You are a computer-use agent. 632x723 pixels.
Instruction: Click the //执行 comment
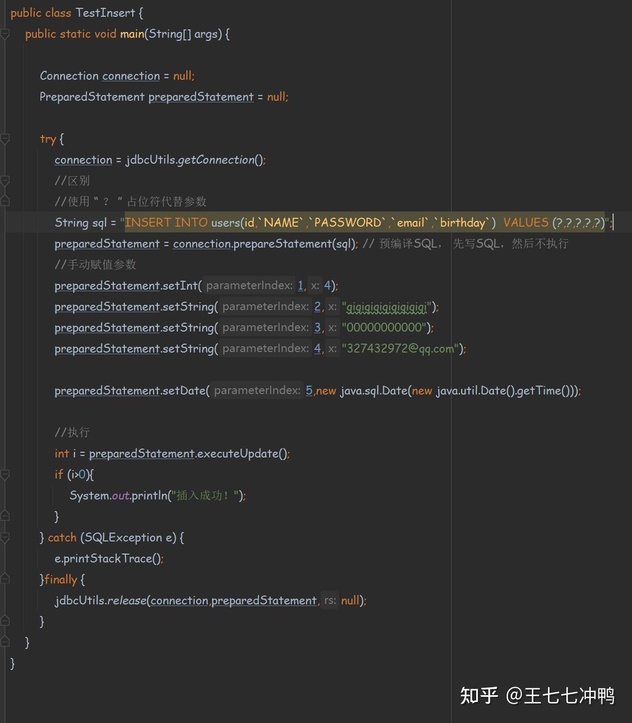72,432
